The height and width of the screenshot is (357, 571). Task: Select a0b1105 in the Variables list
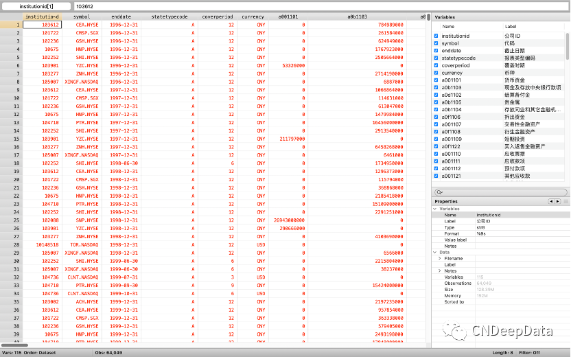(x=451, y=102)
